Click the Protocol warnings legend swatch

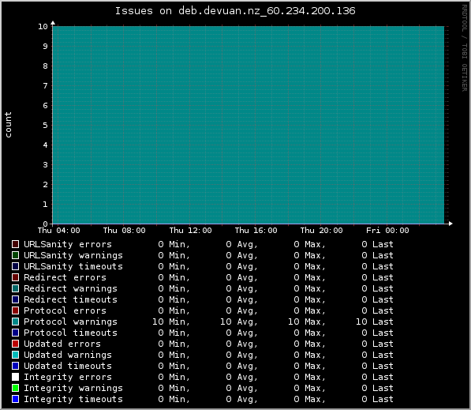point(15,322)
